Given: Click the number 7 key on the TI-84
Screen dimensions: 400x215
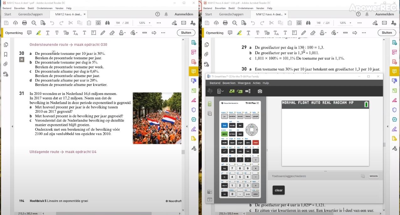Looking at the screenshot, I should pos(232,168).
